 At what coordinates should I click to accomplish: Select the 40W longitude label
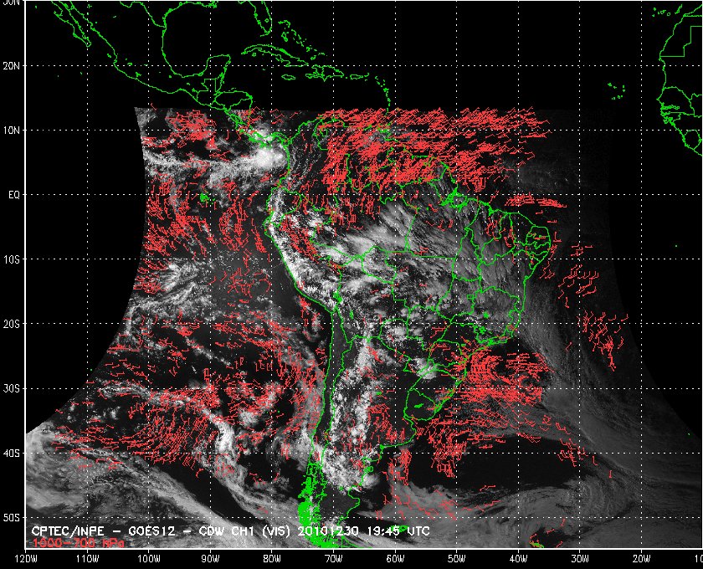(518, 559)
